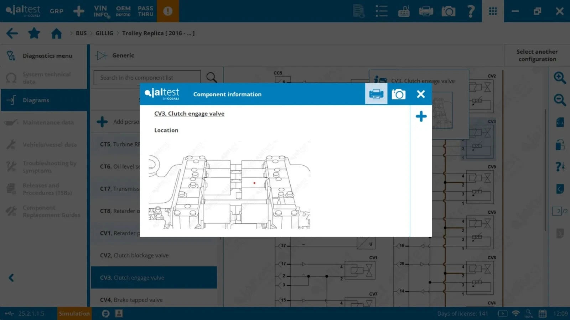Focus the Search in the component list field
The height and width of the screenshot is (320, 570).
click(x=147, y=78)
